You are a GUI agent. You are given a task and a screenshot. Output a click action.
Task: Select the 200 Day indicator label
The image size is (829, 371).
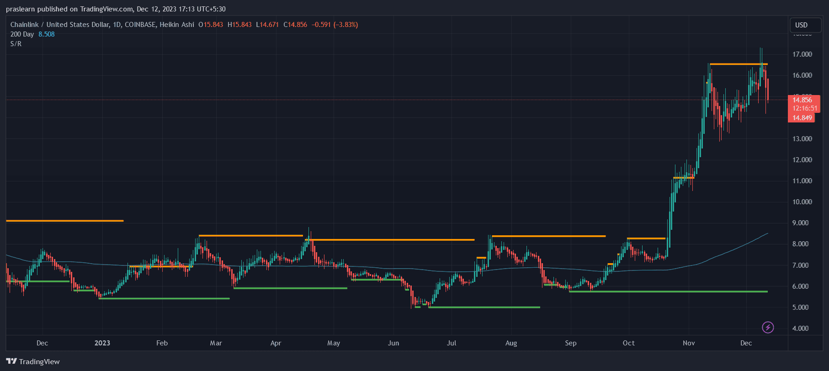pos(22,34)
